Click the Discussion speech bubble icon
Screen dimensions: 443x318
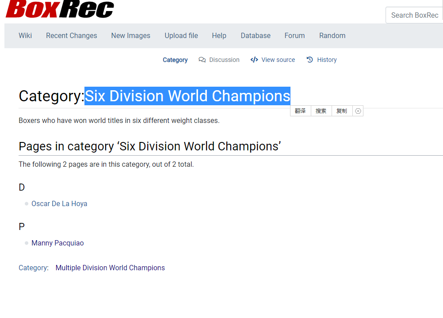pos(202,60)
